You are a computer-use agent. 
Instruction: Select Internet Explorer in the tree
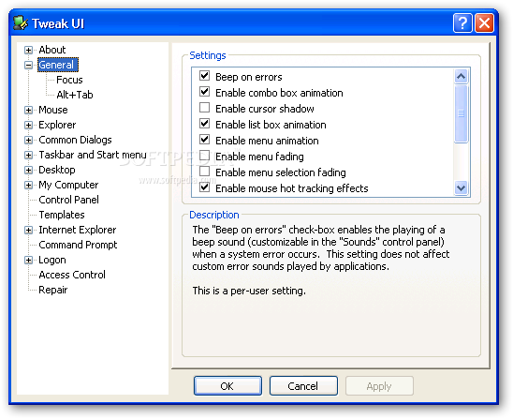77,230
